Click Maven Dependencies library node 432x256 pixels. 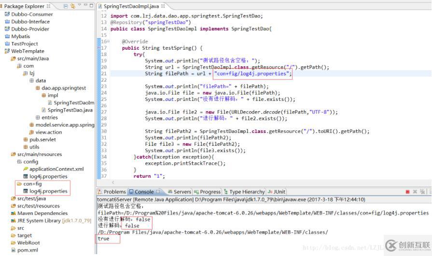click(42, 213)
